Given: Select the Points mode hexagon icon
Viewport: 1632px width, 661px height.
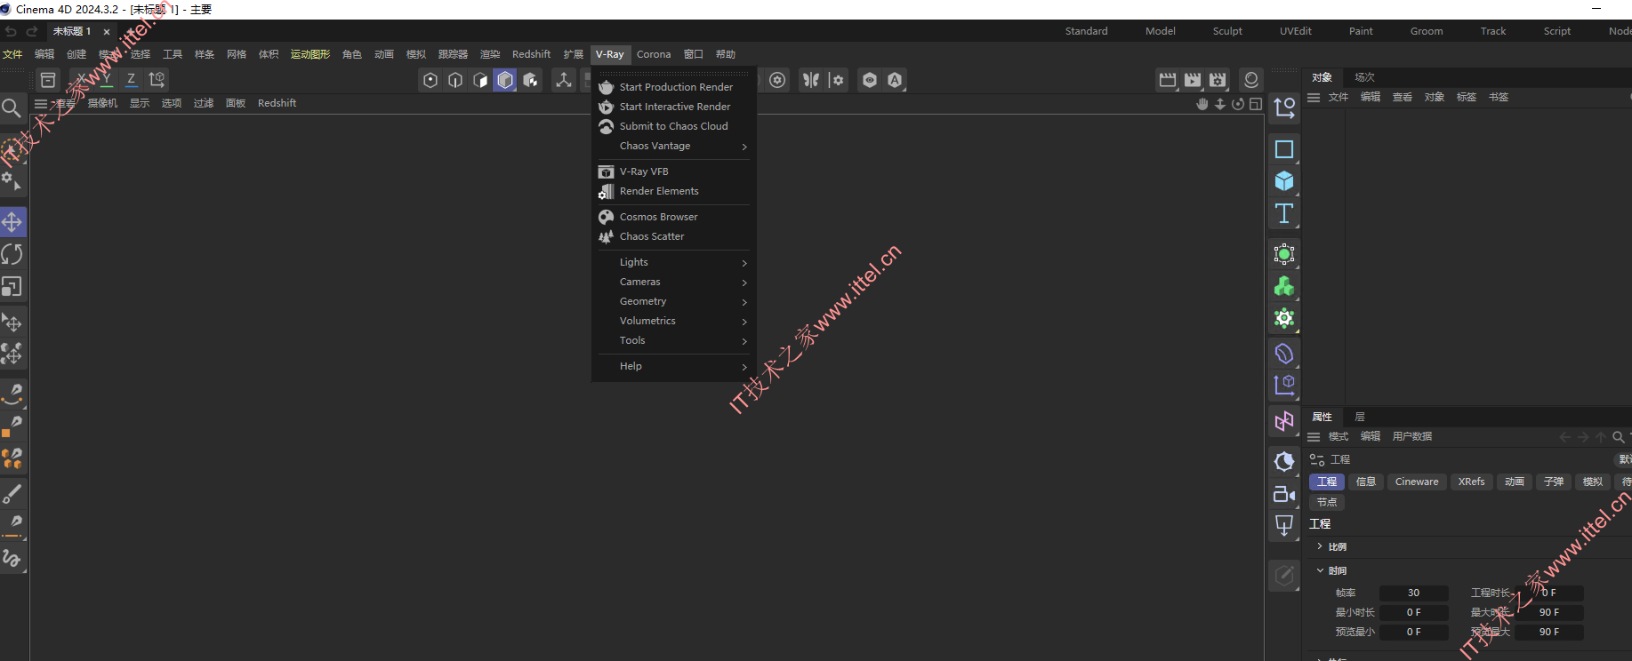Looking at the screenshot, I should click(430, 80).
